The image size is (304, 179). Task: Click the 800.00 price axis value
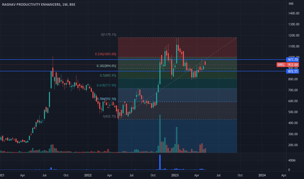pos(293,79)
